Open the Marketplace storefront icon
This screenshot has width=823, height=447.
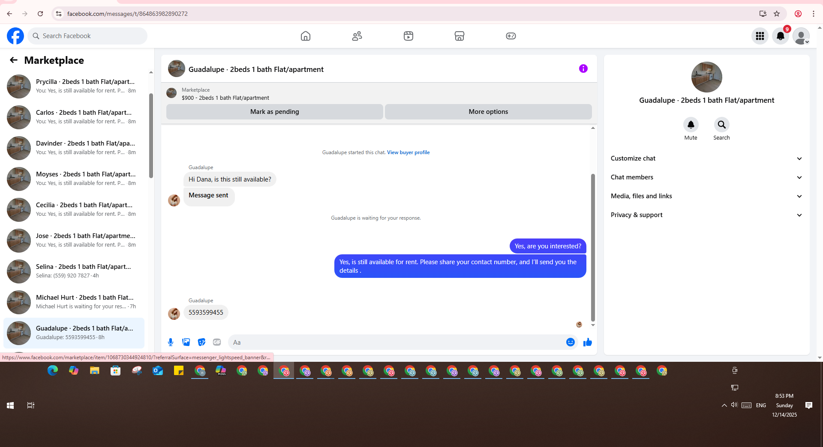tap(460, 36)
